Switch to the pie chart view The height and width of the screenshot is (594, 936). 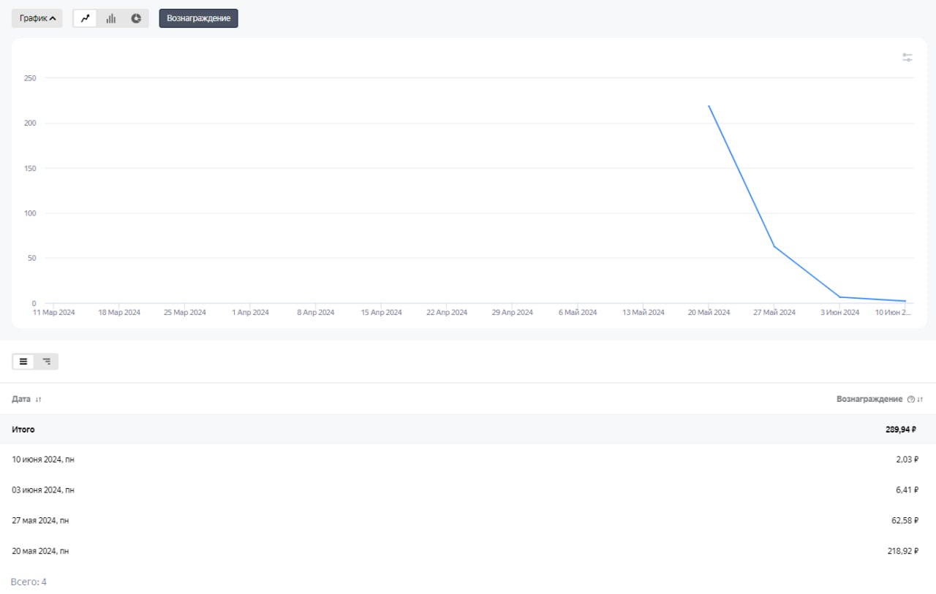click(x=136, y=18)
